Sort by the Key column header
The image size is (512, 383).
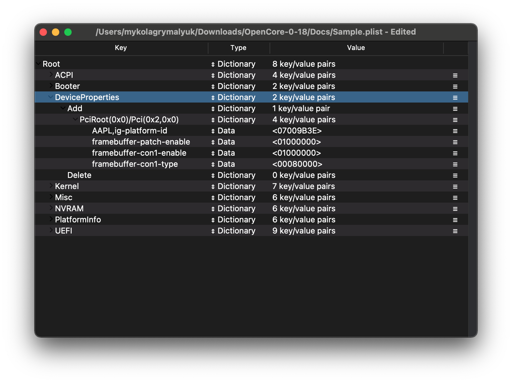pyautogui.click(x=121, y=48)
